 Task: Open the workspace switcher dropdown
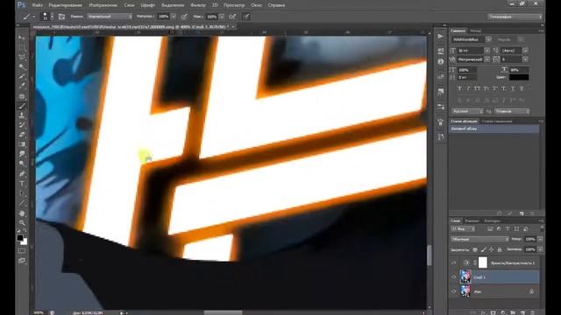tap(515, 17)
